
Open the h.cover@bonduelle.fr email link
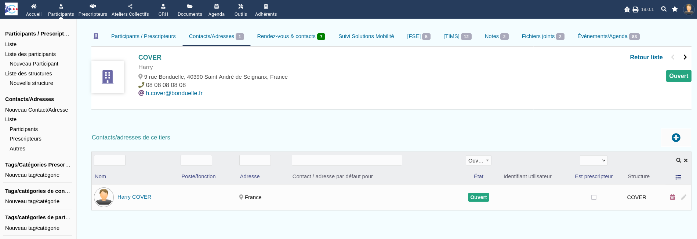tap(174, 93)
